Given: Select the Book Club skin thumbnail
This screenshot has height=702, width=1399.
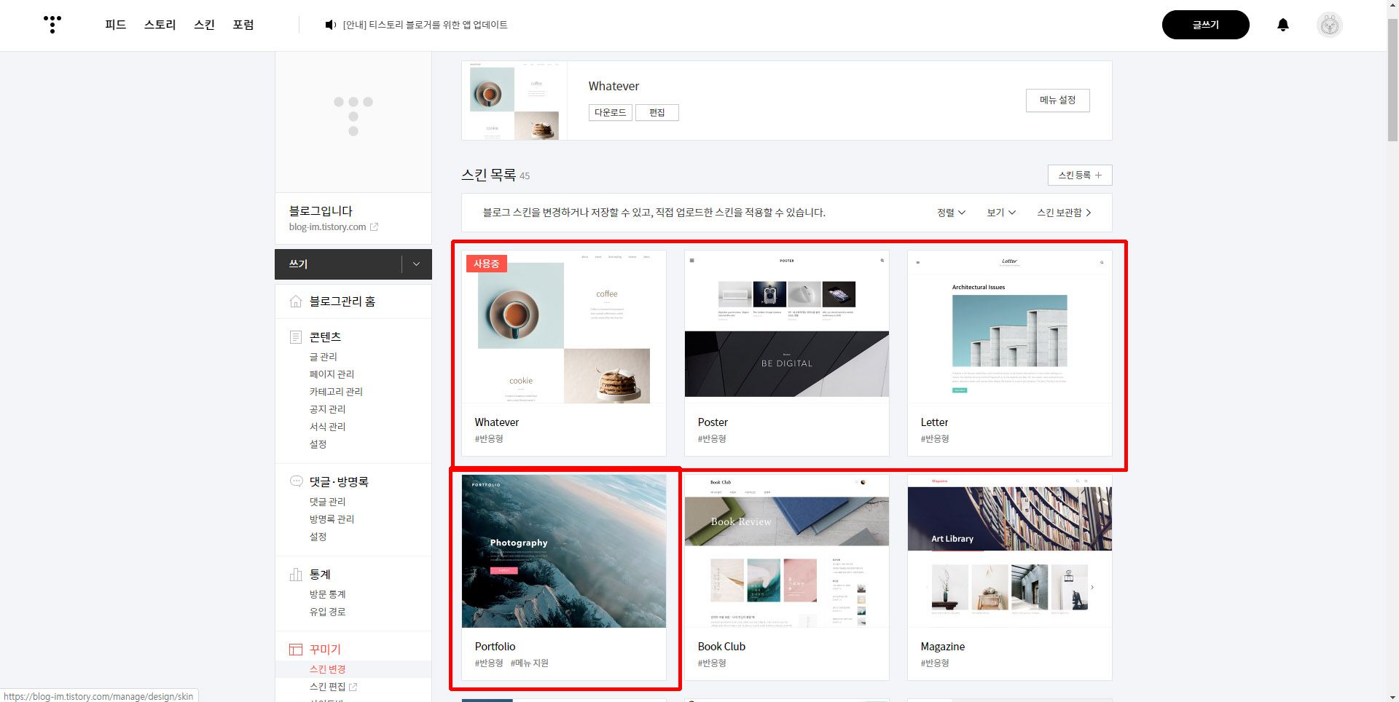Looking at the screenshot, I should 787,551.
